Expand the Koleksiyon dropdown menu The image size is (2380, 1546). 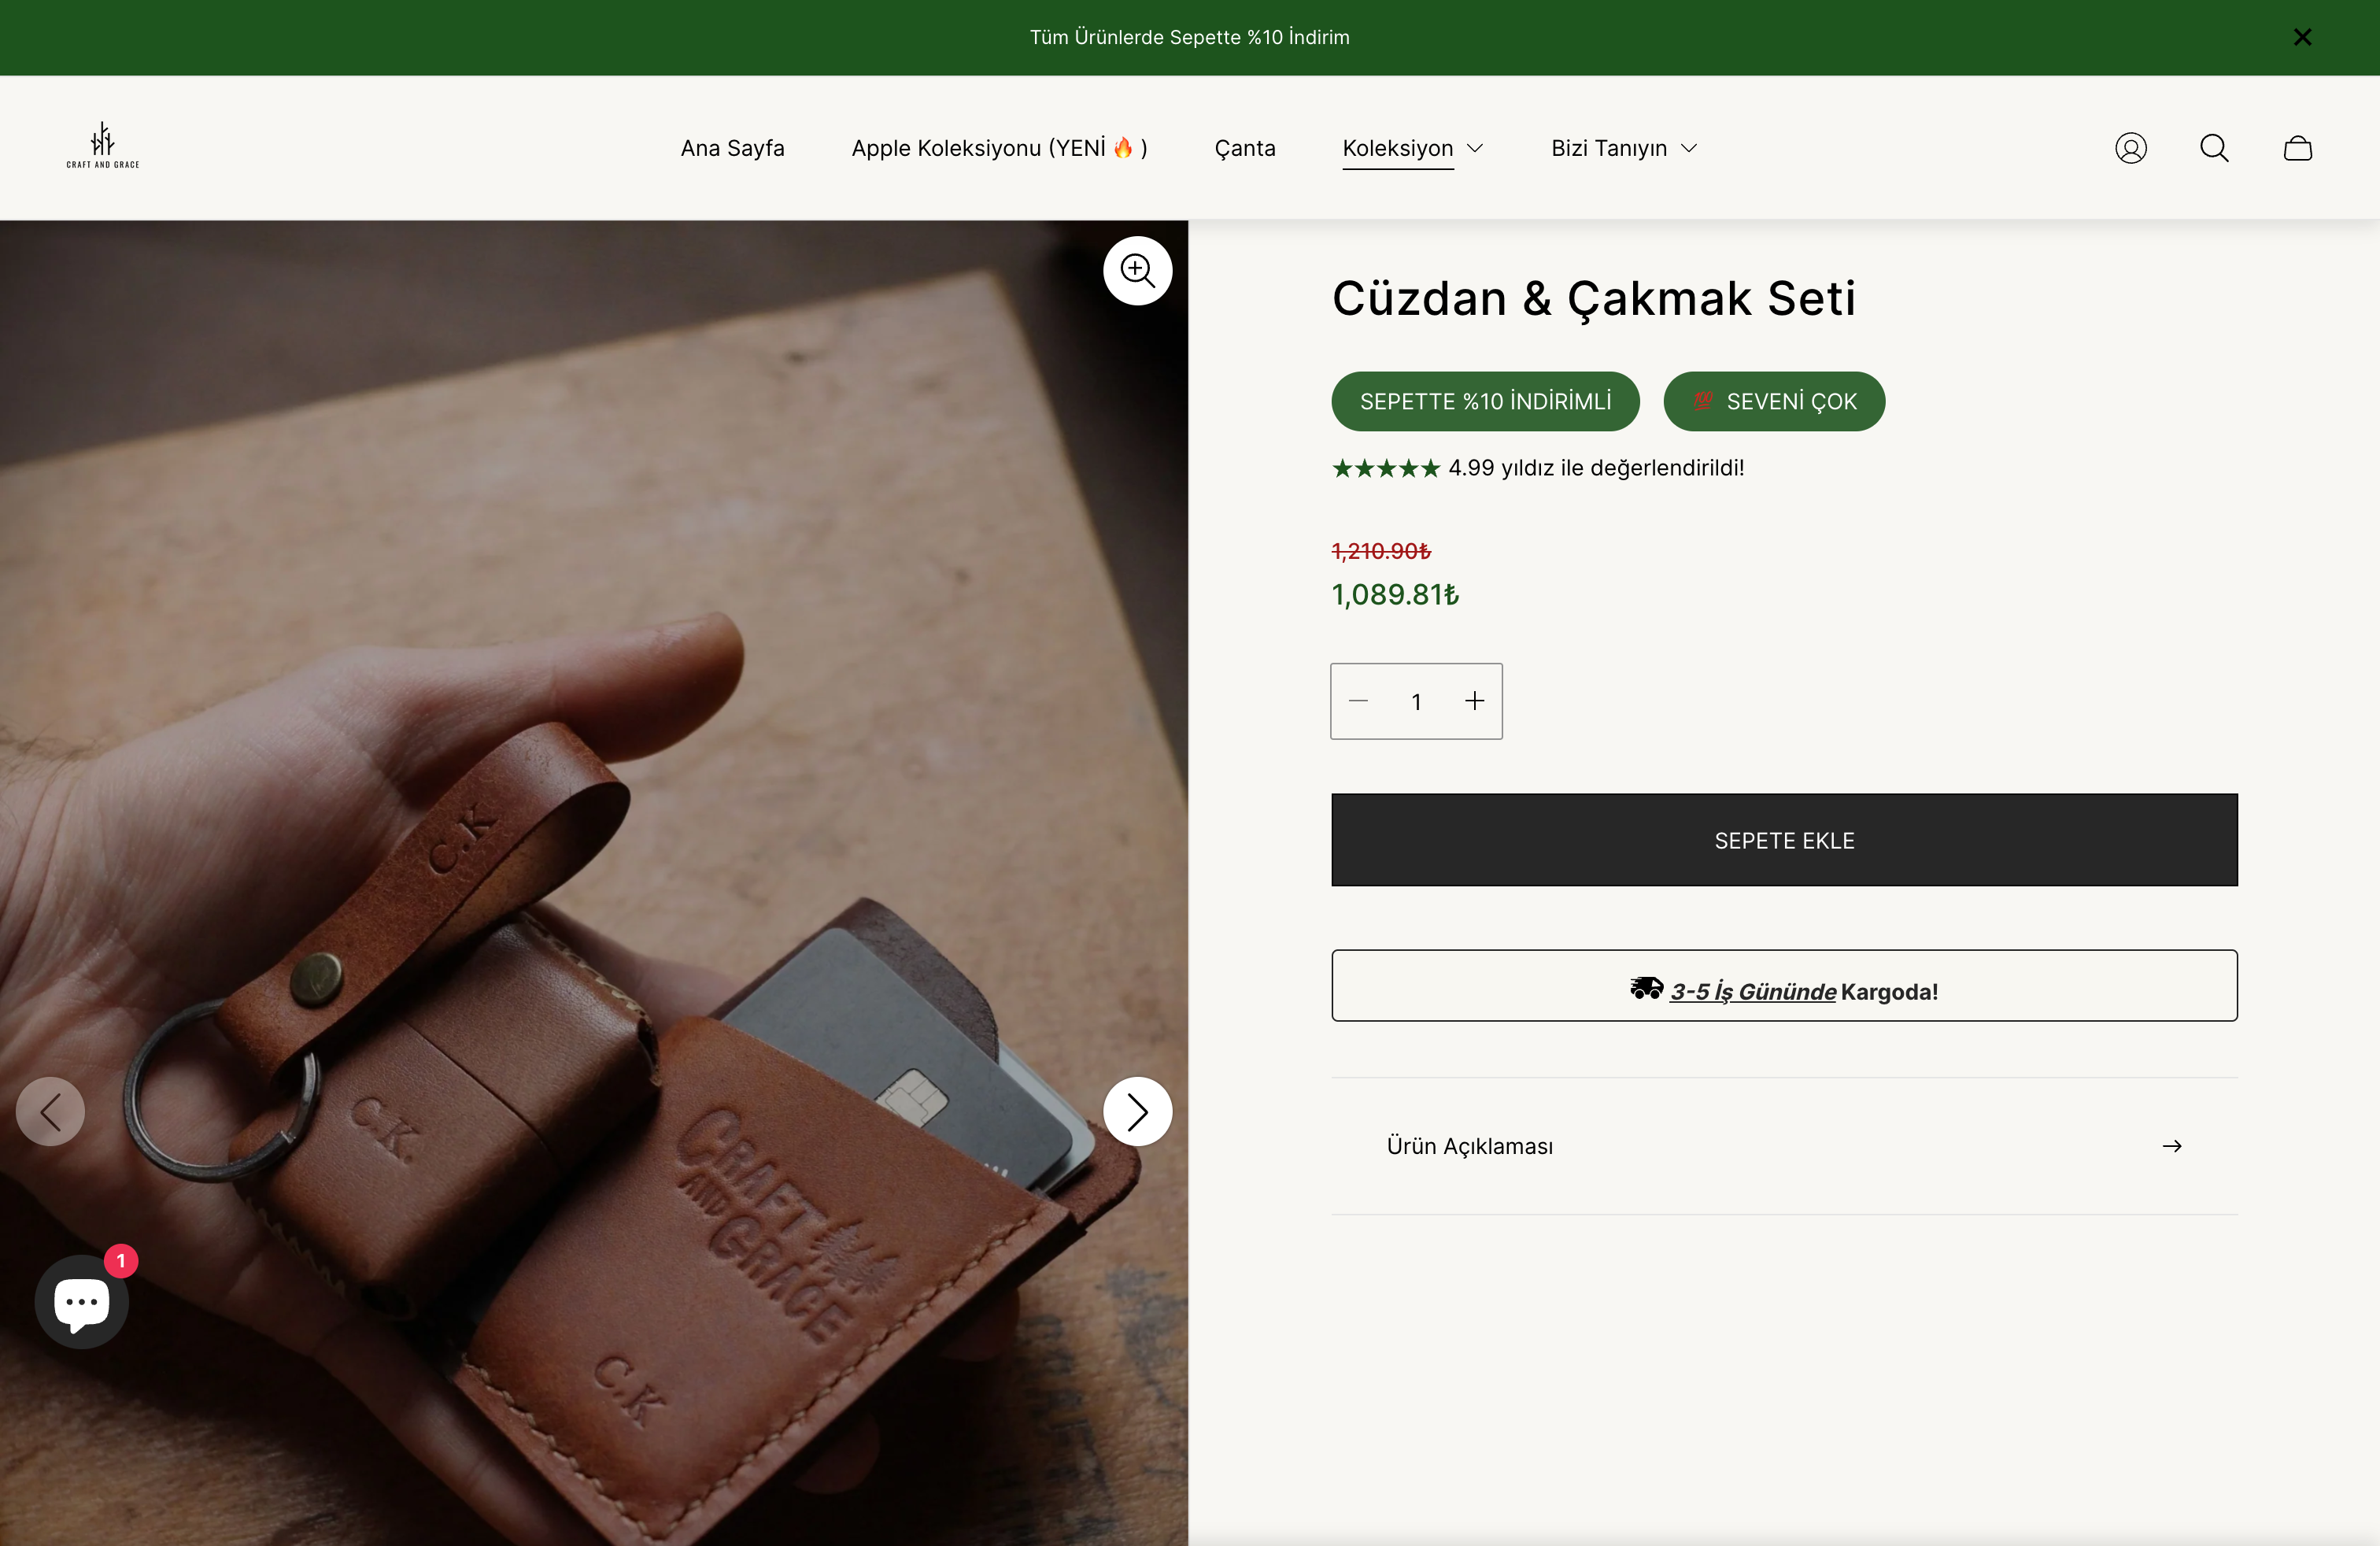point(1412,148)
